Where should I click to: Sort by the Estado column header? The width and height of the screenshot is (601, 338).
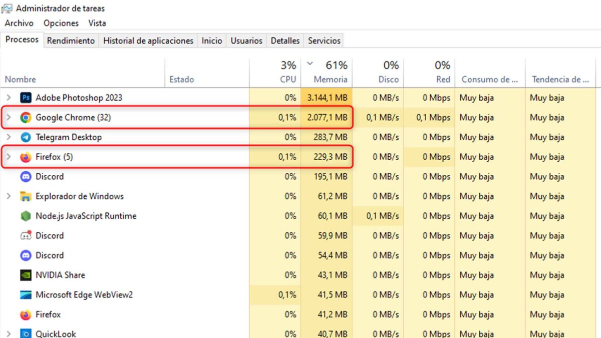pos(207,73)
